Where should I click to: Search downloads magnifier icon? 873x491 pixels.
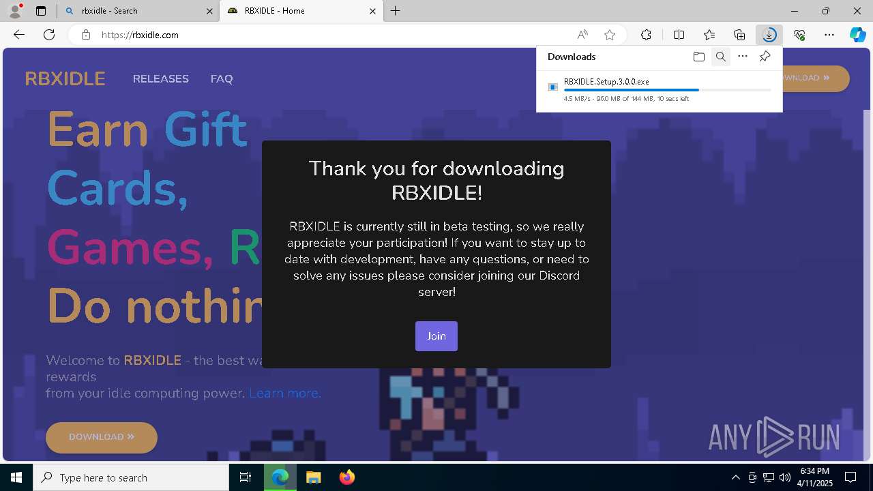pos(720,57)
